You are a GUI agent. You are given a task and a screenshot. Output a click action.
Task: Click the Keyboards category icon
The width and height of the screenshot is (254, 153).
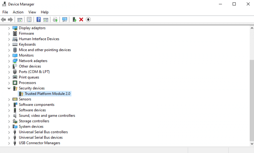[x=15, y=45]
